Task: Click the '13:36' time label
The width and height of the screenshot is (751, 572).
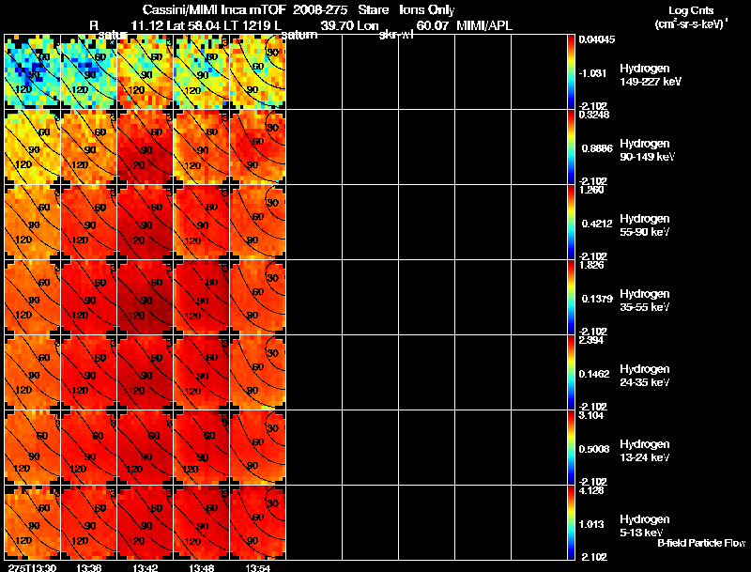Action: tap(88, 567)
